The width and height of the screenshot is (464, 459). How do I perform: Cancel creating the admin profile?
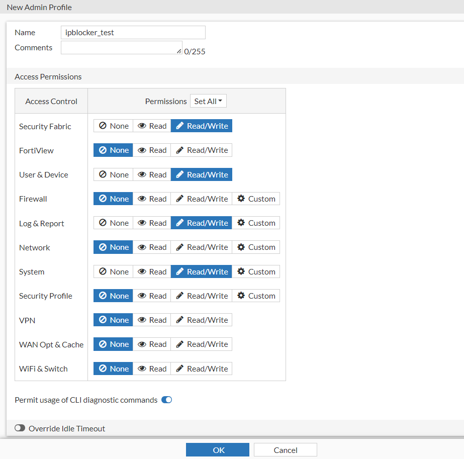click(285, 449)
